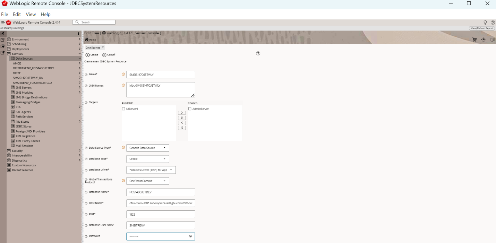Click the Create button
Screen dimensions: 496x243
pos(92,55)
